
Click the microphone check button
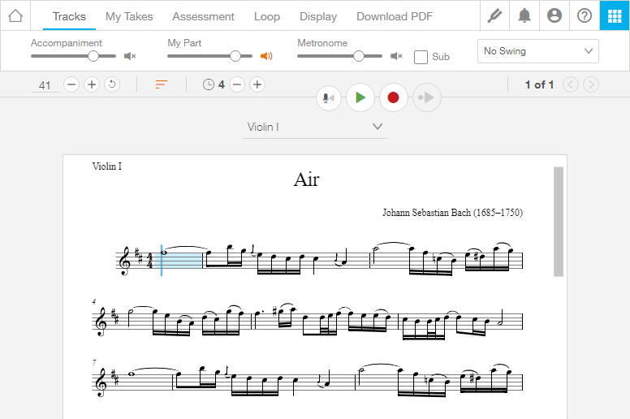[x=329, y=97]
